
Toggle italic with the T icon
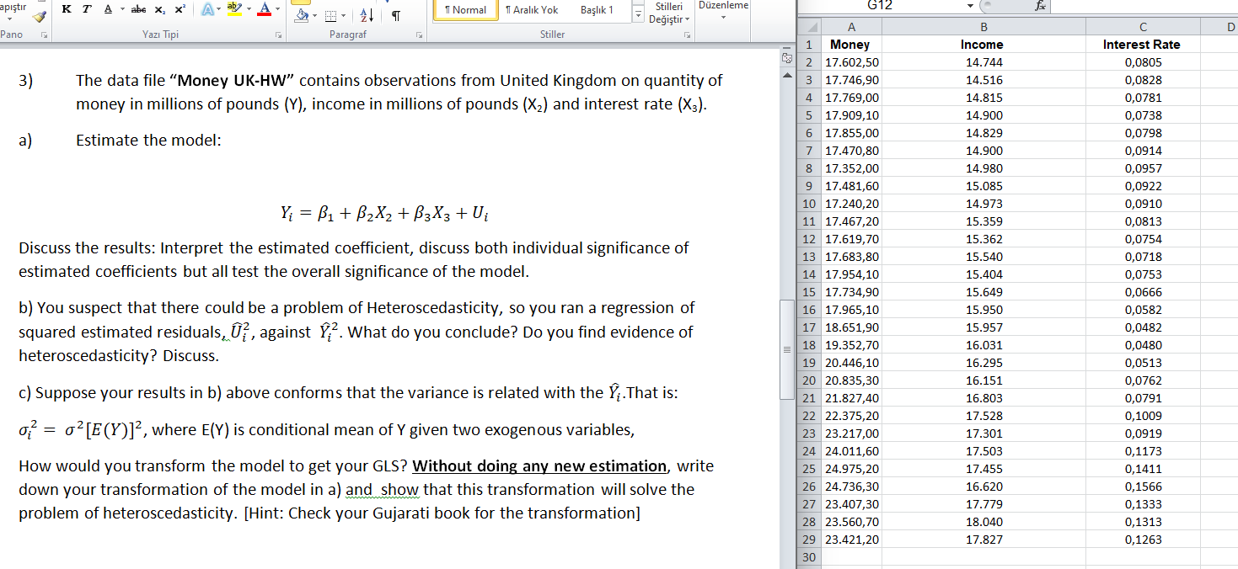point(88,9)
